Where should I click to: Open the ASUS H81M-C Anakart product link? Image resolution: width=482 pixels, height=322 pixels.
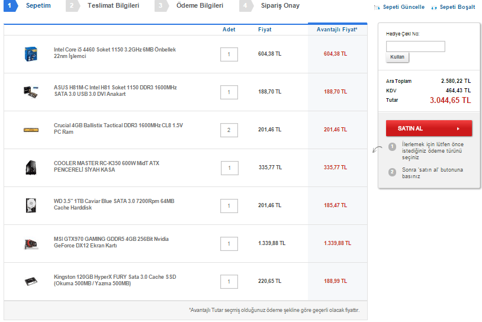point(115,91)
